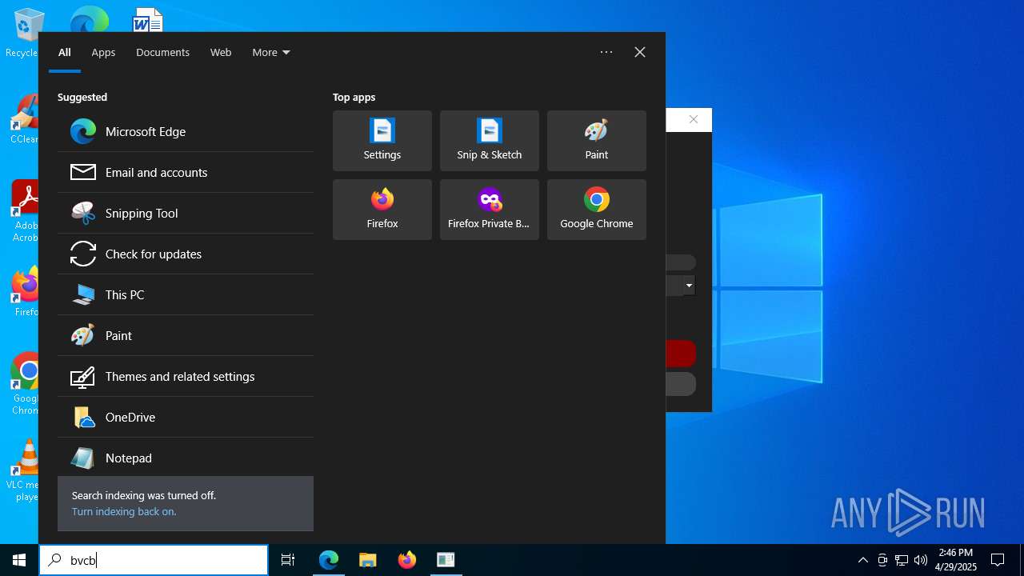Switch to the Web search tab
The height and width of the screenshot is (576, 1024).
(221, 52)
